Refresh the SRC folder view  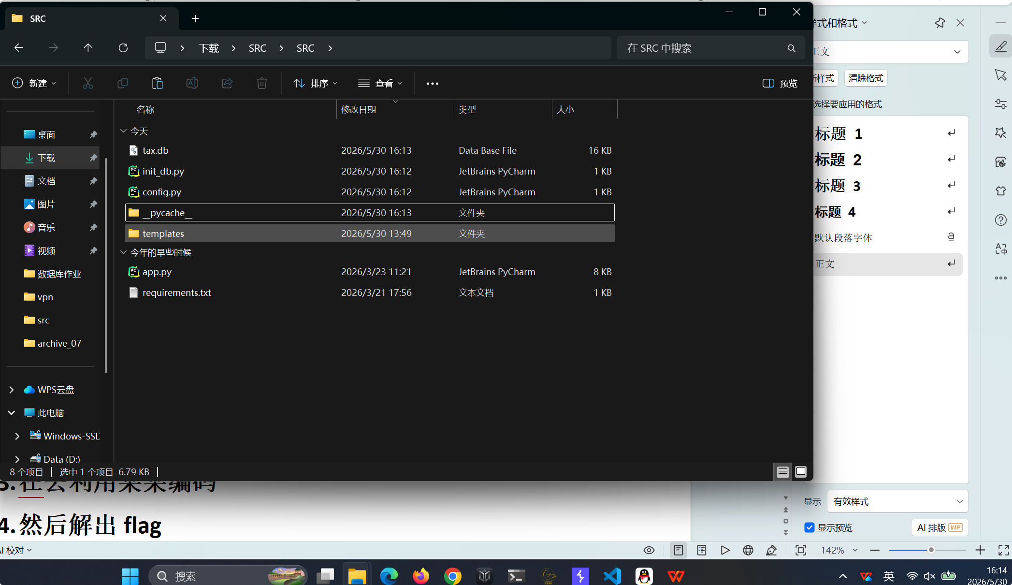[x=123, y=48]
